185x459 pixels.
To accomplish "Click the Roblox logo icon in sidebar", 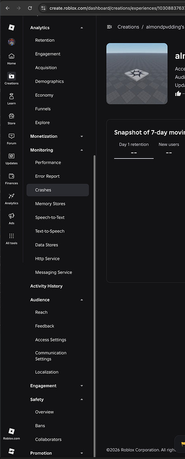I will pos(11,27).
